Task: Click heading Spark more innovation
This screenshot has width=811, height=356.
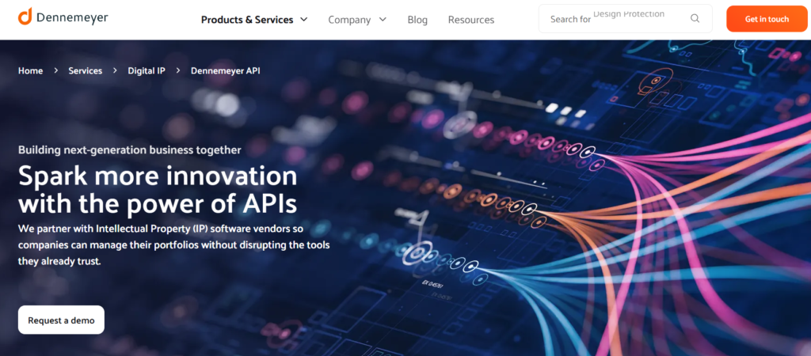Action: click(x=158, y=189)
